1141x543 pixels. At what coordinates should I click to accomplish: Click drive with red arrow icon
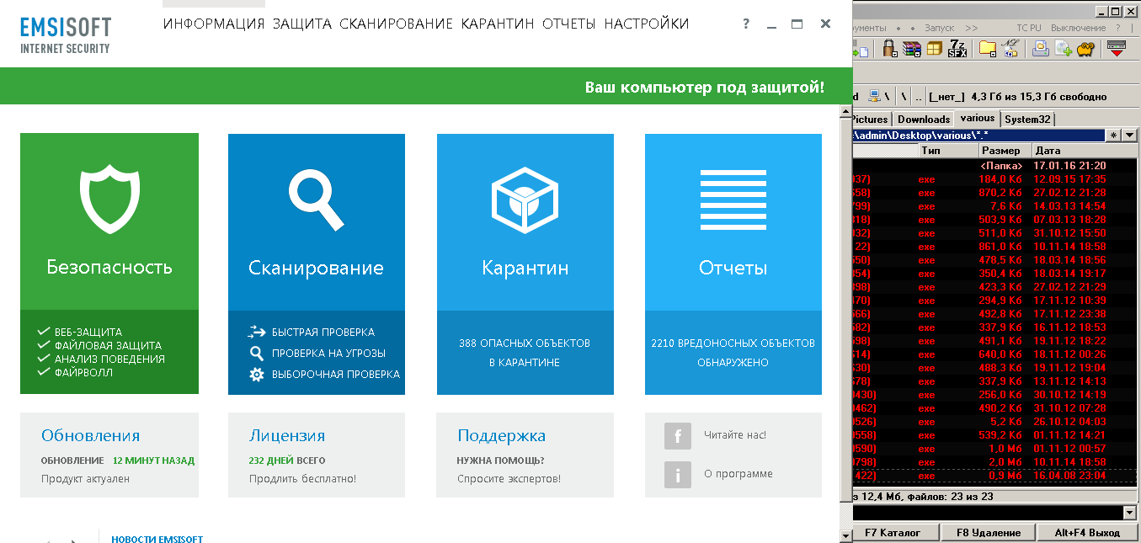coord(1117,48)
